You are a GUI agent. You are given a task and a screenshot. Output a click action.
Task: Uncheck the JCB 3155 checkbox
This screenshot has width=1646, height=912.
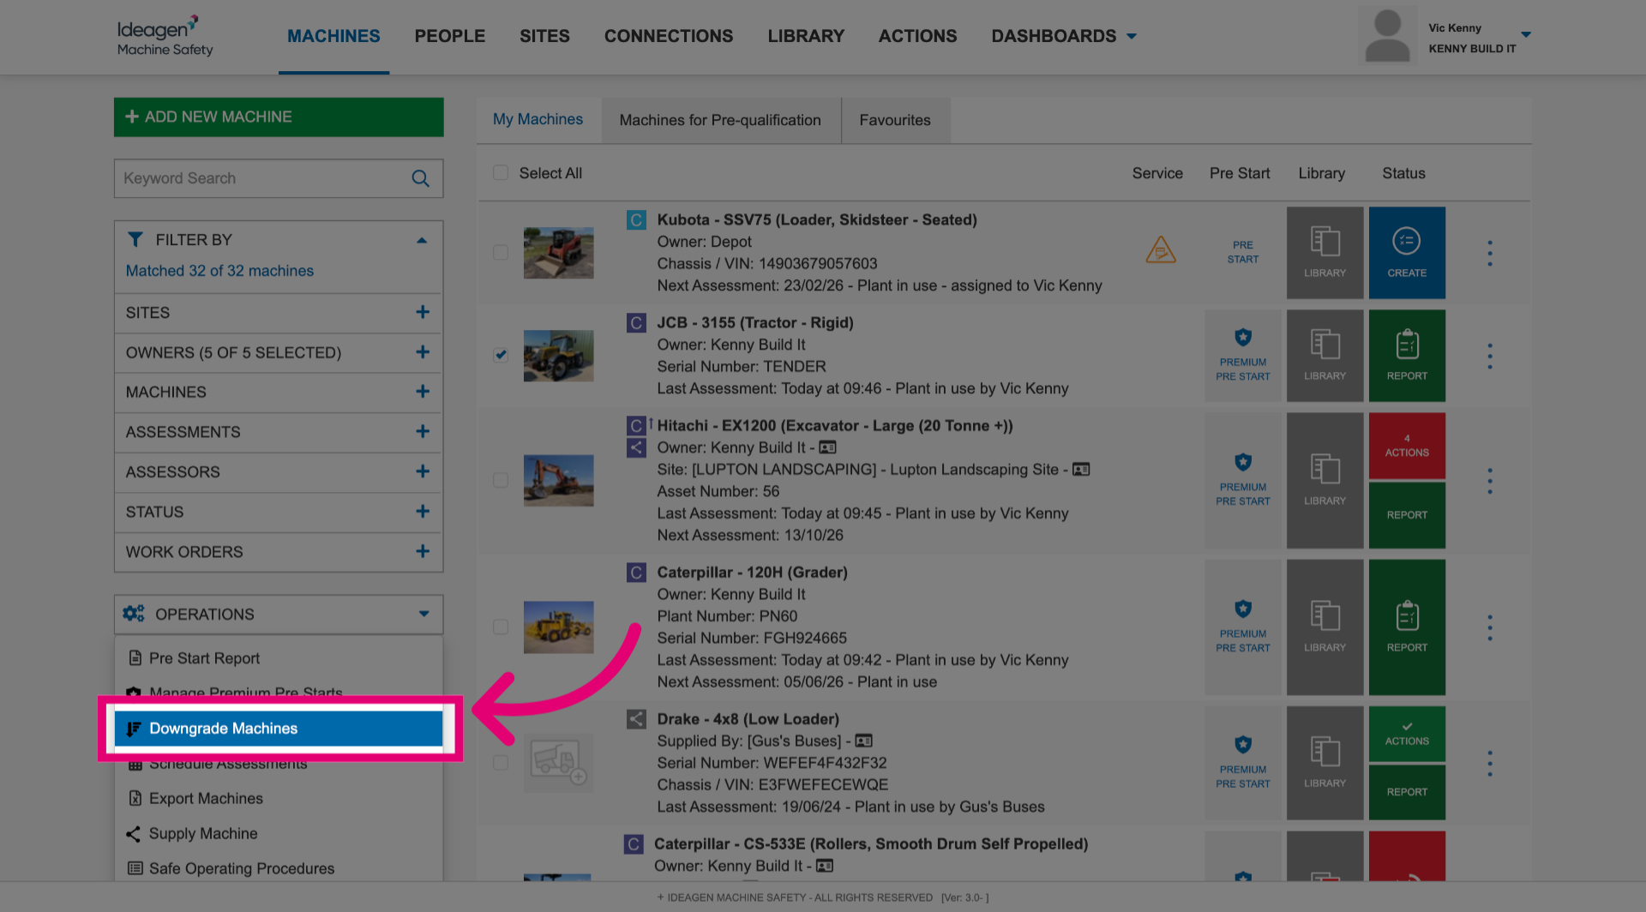point(501,355)
